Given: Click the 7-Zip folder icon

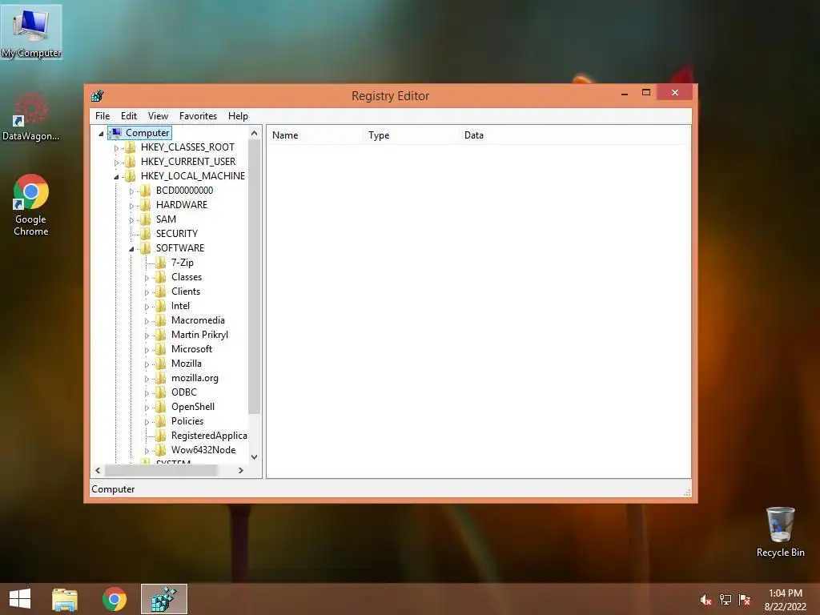Looking at the screenshot, I should click(x=161, y=263).
